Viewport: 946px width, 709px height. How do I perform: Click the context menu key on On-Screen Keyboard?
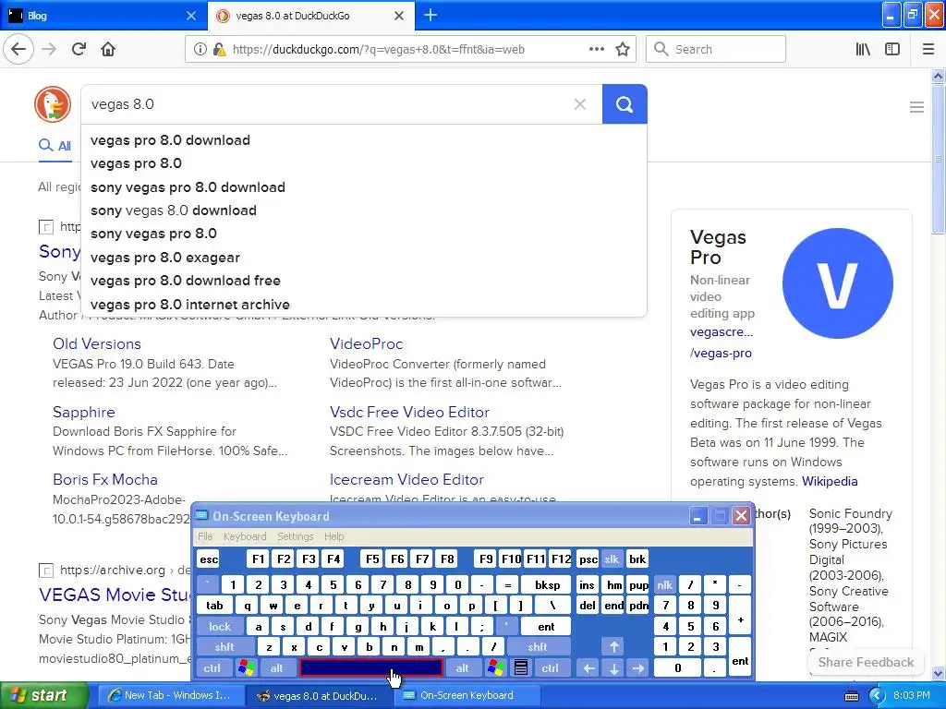[521, 667]
